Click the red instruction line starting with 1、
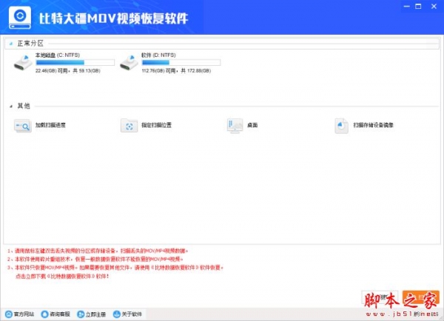 (x=98, y=251)
